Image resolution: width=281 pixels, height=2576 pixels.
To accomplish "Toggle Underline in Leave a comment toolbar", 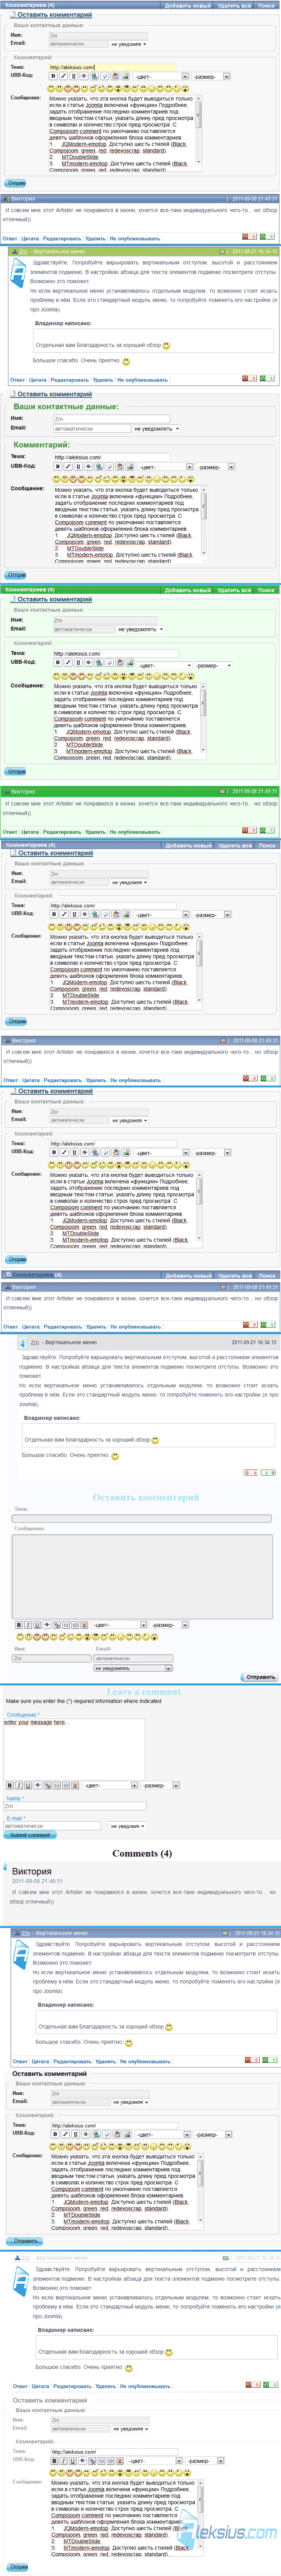I will [28, 1785].
